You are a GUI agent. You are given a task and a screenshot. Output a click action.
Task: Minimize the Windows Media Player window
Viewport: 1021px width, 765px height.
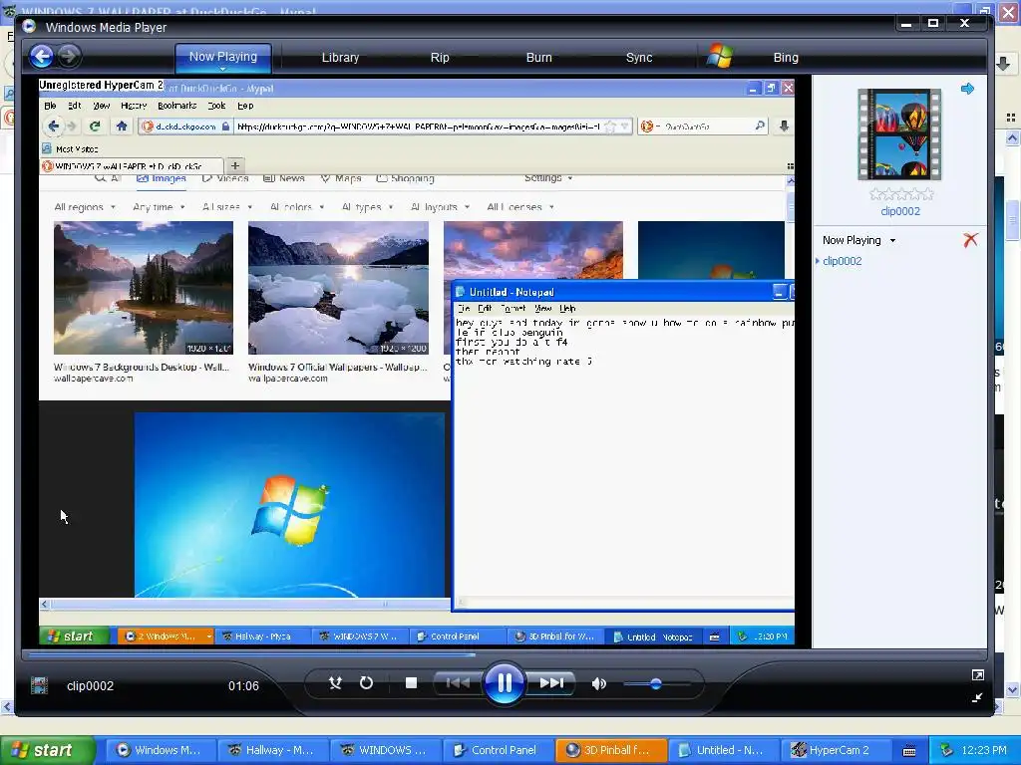[x=905, y=24]
